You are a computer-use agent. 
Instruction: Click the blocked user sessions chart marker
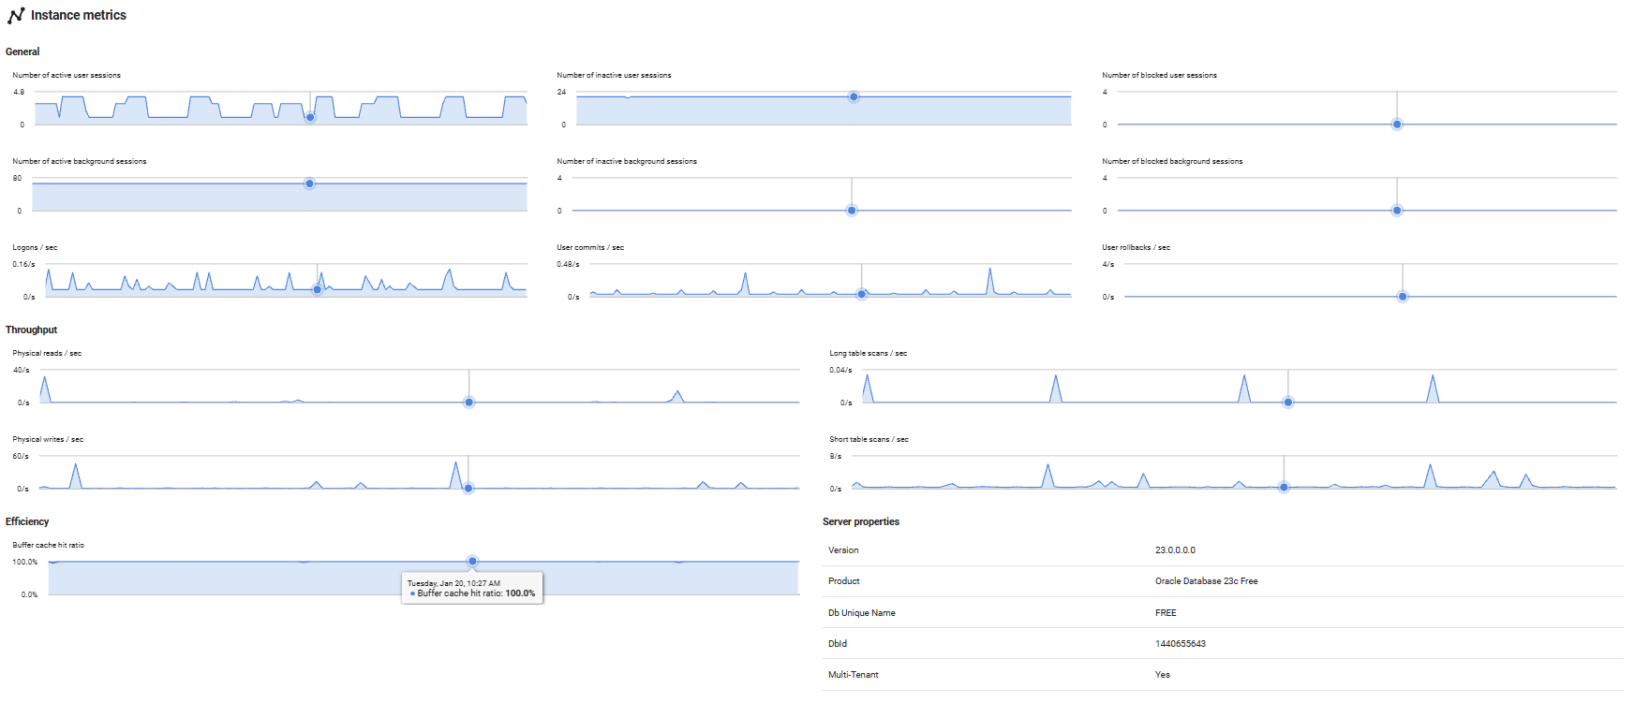[1396, 124]
